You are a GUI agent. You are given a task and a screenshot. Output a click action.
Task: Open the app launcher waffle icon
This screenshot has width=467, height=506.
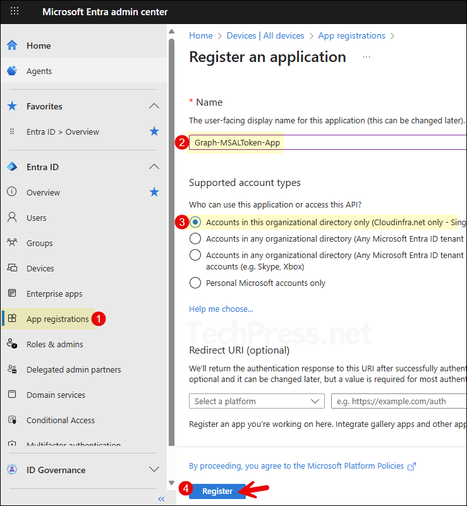15,11
